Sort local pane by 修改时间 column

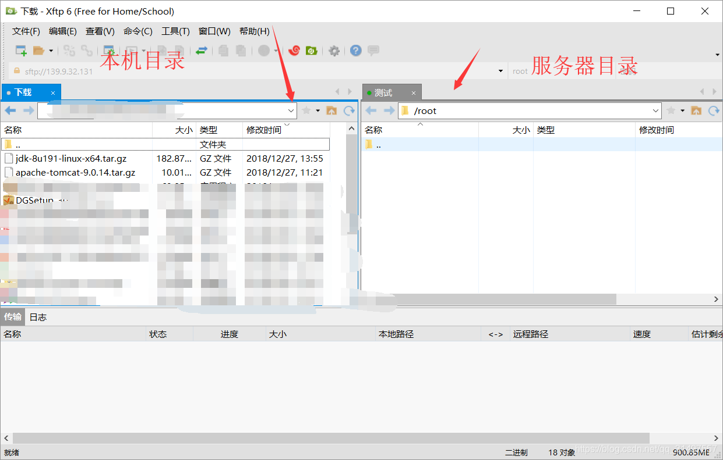(x=286, y=130)
